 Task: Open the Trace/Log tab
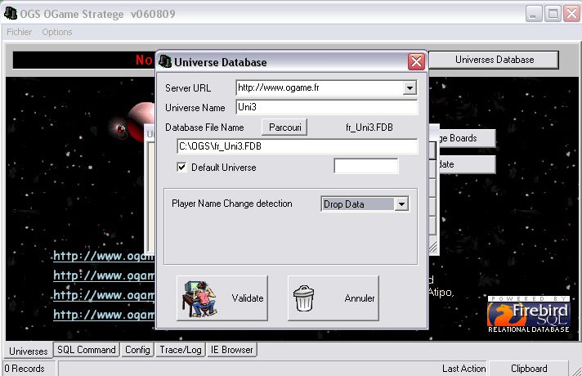[180, 350]
